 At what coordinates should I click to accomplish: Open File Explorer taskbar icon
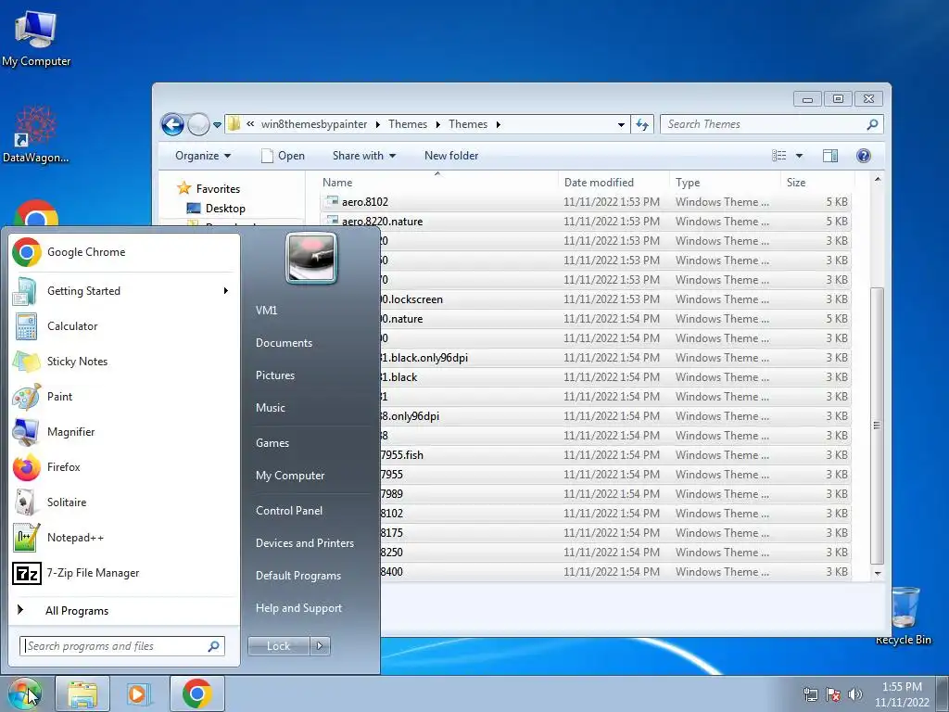click(x=82, y=693)
